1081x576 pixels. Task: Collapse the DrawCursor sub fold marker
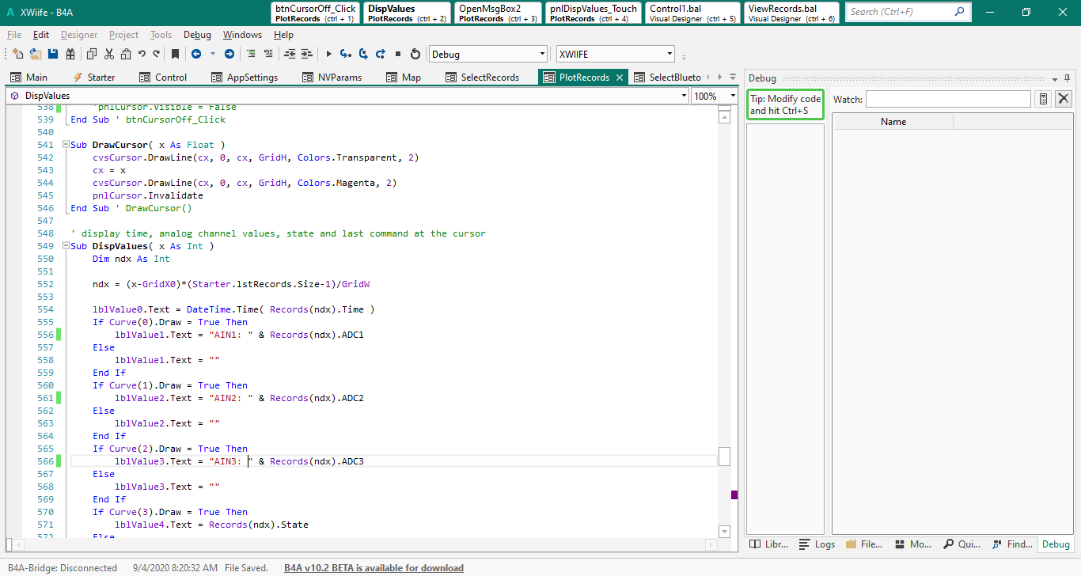[x=65, y=146]
